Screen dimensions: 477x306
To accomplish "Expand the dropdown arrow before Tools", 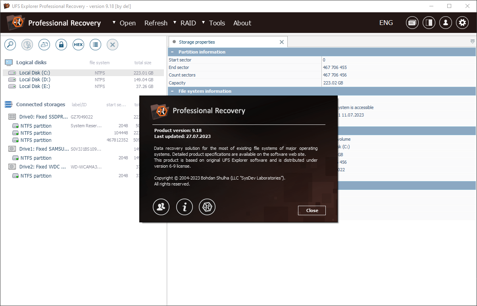I will pos(204,22).
